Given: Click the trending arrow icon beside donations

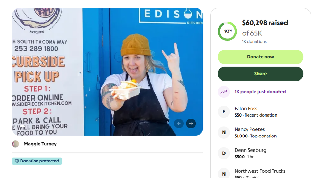Looking at the screenshot, I should 223,92.
